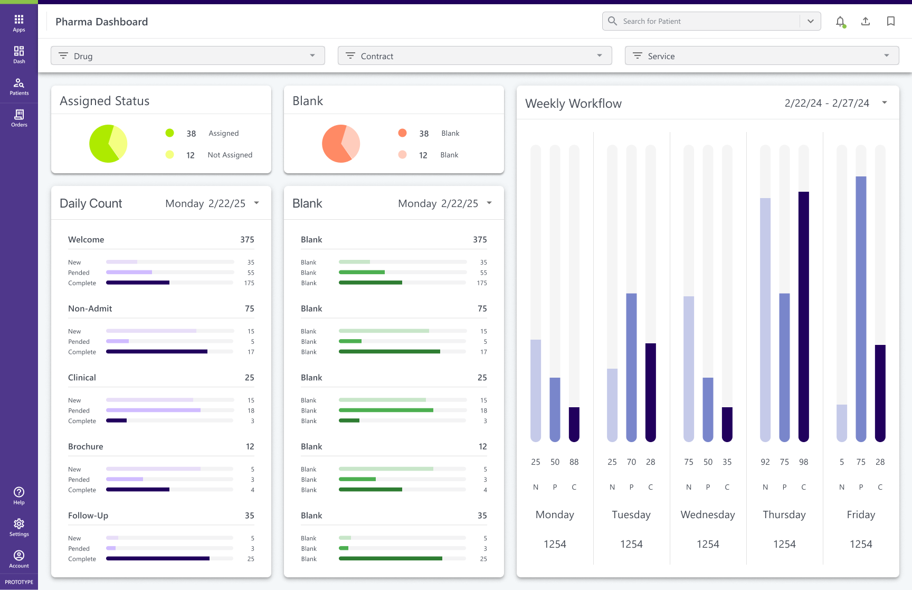Open the Apps grid icon
Screen dimensions: 912x590
(19, 22)
